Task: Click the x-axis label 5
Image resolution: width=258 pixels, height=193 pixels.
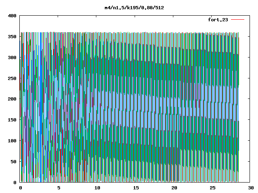Action: pos(59,188)
